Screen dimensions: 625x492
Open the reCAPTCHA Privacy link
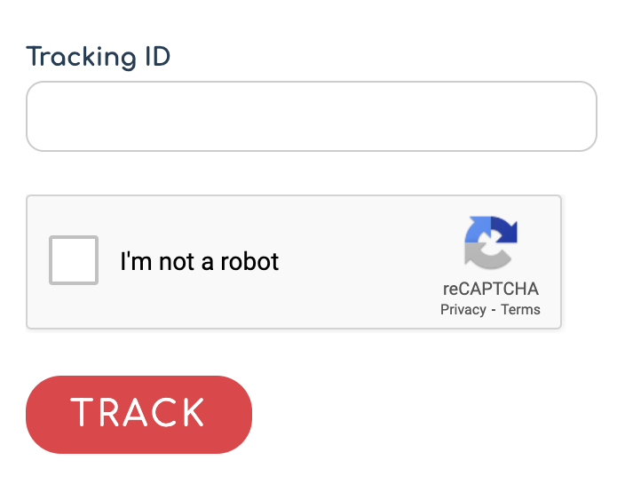[x=463, y=310]
